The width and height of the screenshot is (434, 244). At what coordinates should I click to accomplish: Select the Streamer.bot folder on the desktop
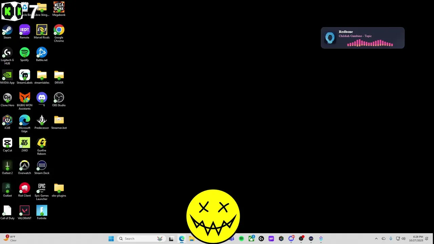pyautogui.click(x=59, y=122)
